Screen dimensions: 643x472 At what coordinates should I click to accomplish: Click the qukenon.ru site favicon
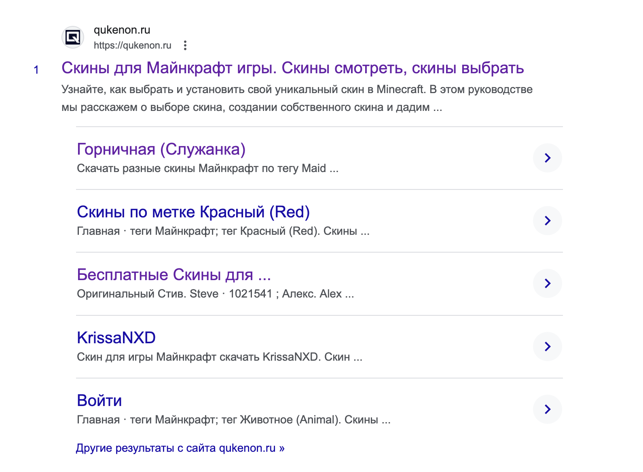coord(73,38)
